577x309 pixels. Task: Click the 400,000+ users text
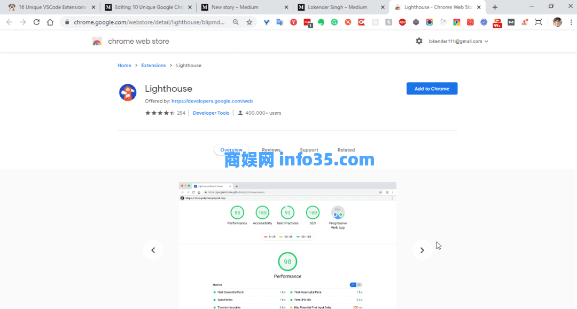(263, 113)
